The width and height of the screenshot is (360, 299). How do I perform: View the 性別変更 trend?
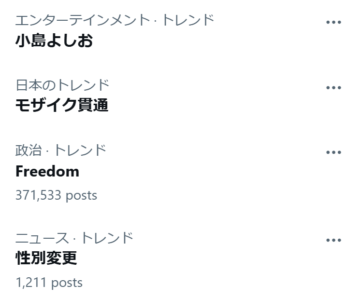point(46,258)
